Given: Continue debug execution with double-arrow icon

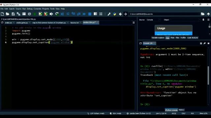Looking at the screenshot, I should (84, 14).
